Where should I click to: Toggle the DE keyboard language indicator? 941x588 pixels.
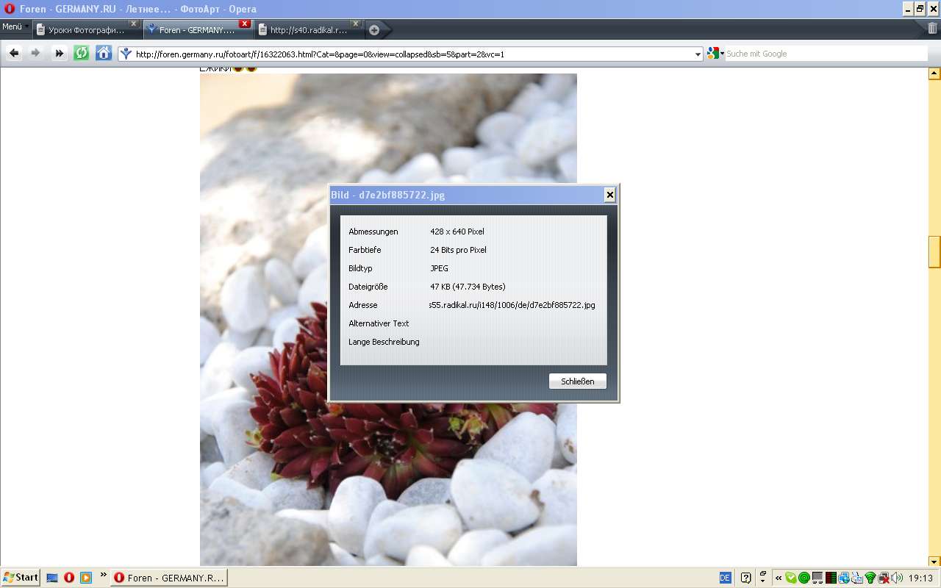(725, 578)
